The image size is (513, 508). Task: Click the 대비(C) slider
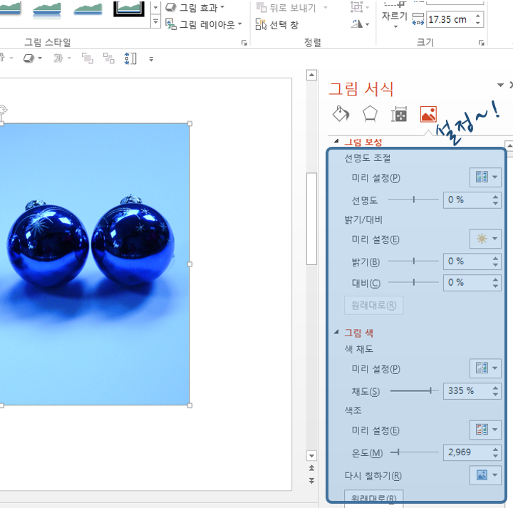(x=413, y=282)
